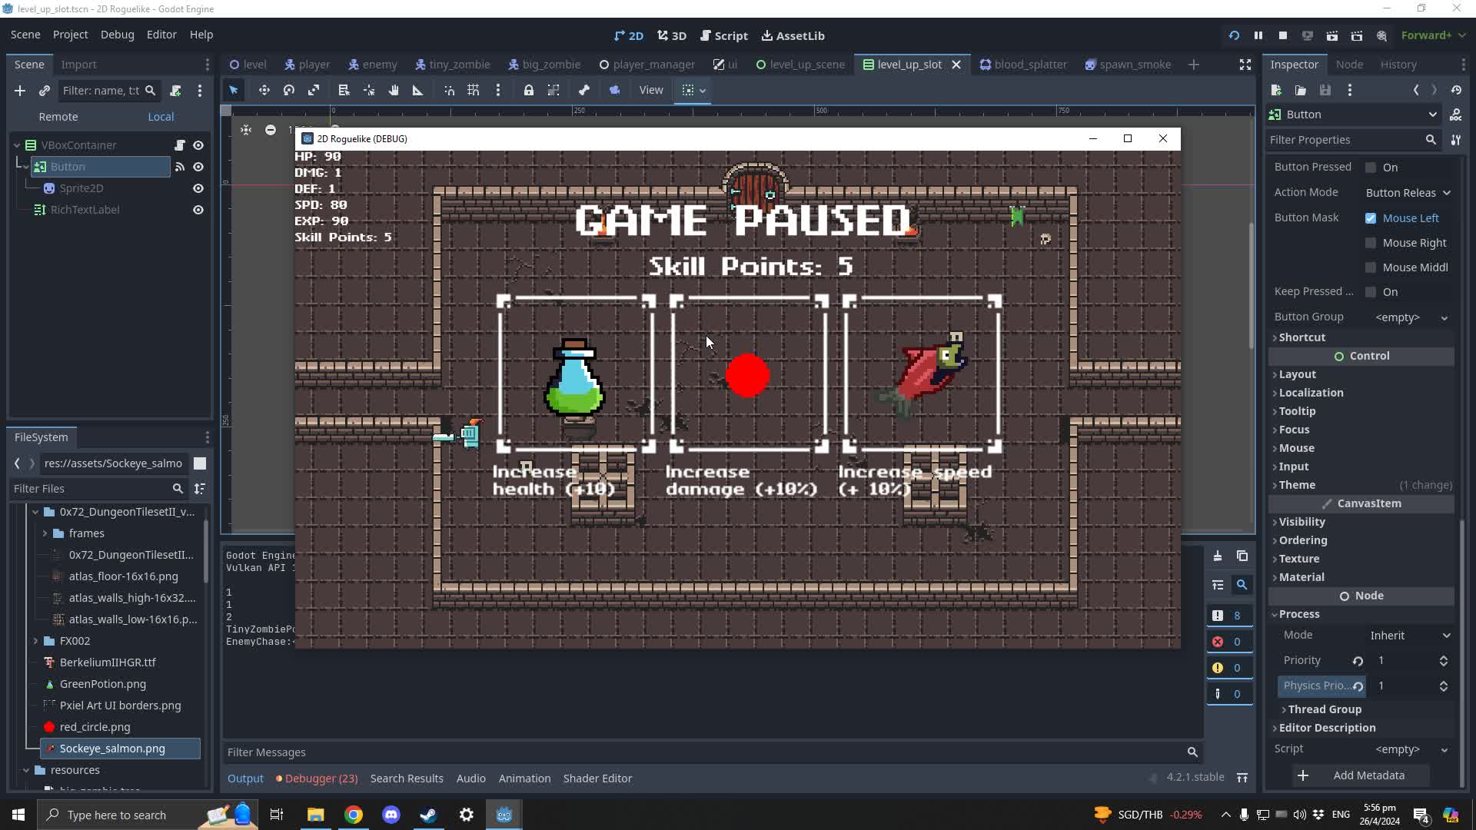
Task: Lock the selected node in the canvas
Action: tap(529, 90)
